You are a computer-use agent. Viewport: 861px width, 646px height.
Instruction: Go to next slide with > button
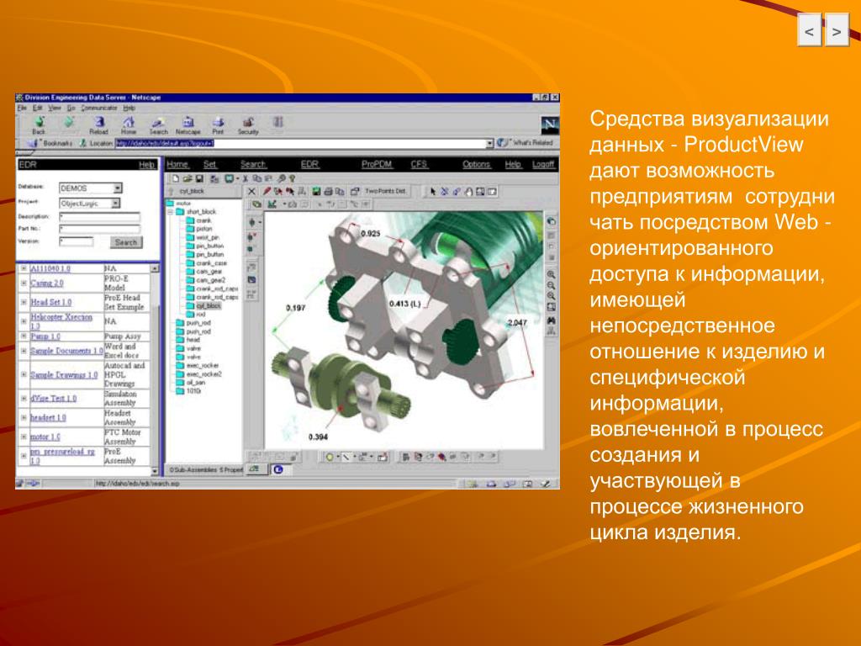pos(837,32)
